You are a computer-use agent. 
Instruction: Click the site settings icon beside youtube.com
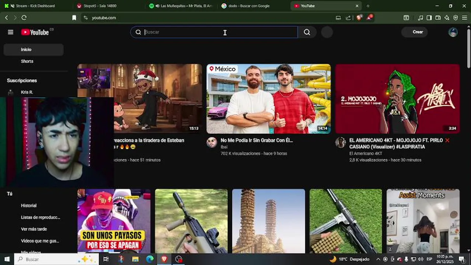pos(86,18)
